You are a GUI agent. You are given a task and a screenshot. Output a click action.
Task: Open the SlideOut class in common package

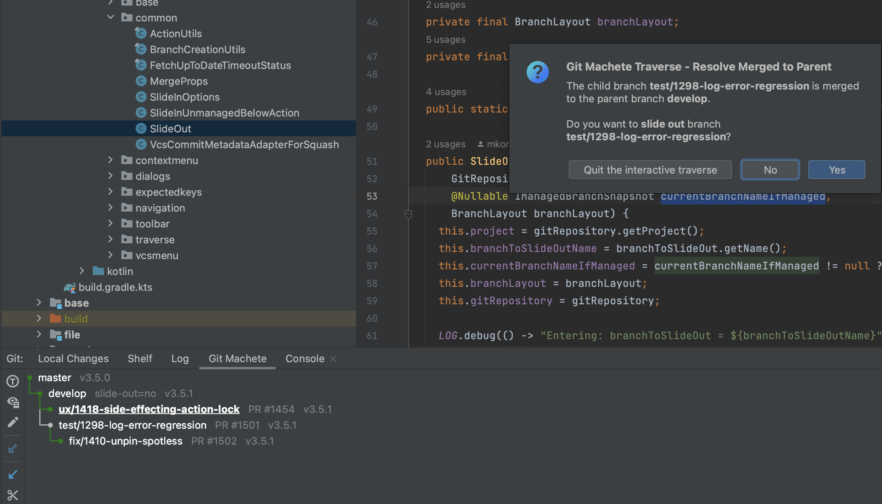click(171, 128)
